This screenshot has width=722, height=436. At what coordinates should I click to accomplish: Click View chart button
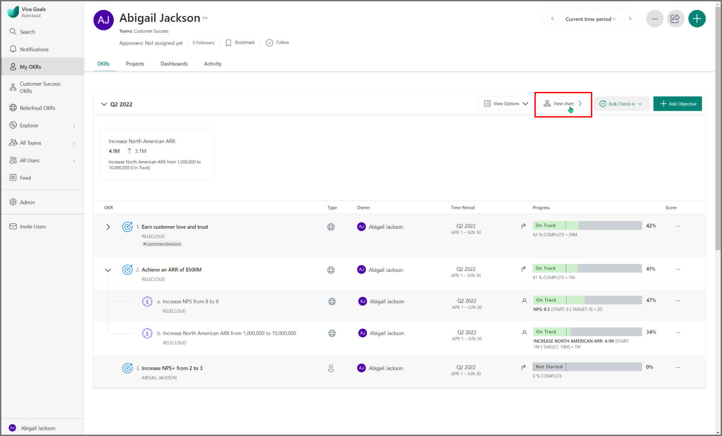[563, 103]
